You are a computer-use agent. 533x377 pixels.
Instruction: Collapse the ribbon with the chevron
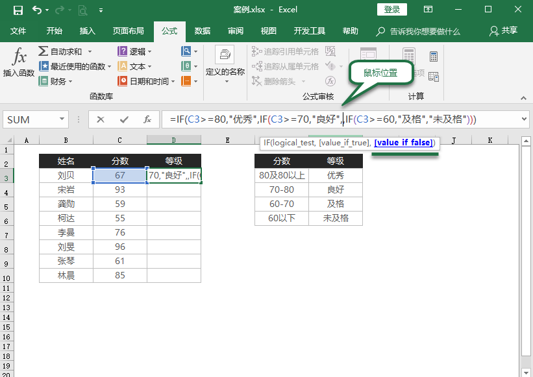[523, 98]
